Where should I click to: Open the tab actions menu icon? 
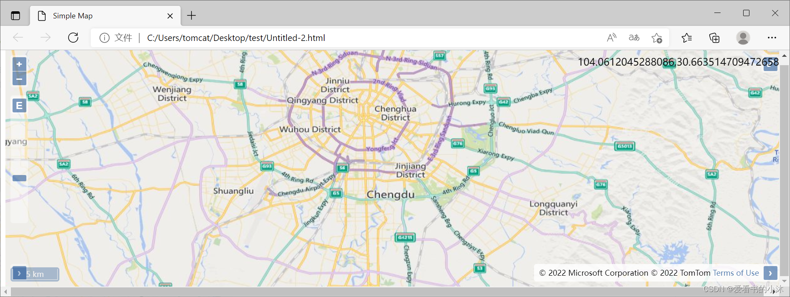click(x=15, y=16)
